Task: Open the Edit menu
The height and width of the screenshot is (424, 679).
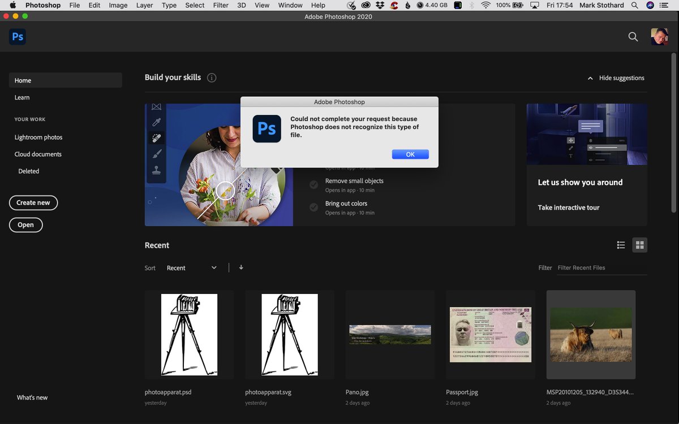Action: (x=94, y=5)
